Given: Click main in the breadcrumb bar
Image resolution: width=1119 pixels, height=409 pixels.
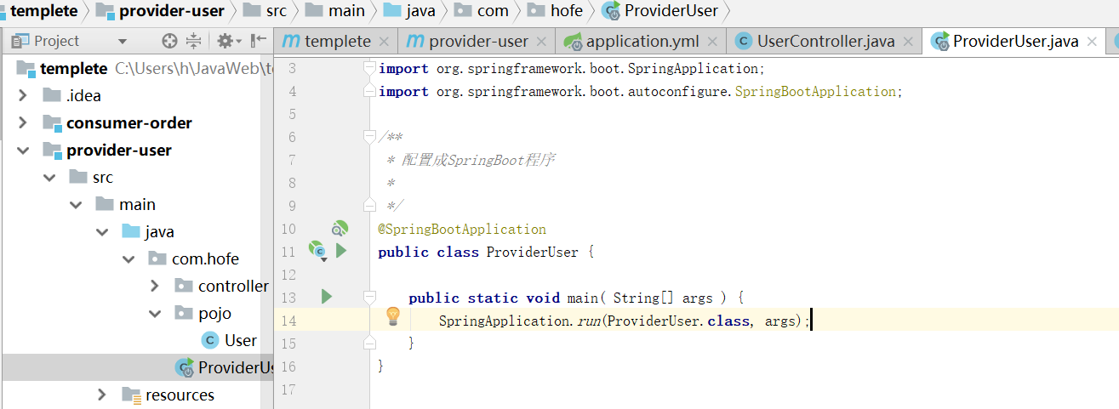Looking at the screenshot, I should (x=346, y=11).
